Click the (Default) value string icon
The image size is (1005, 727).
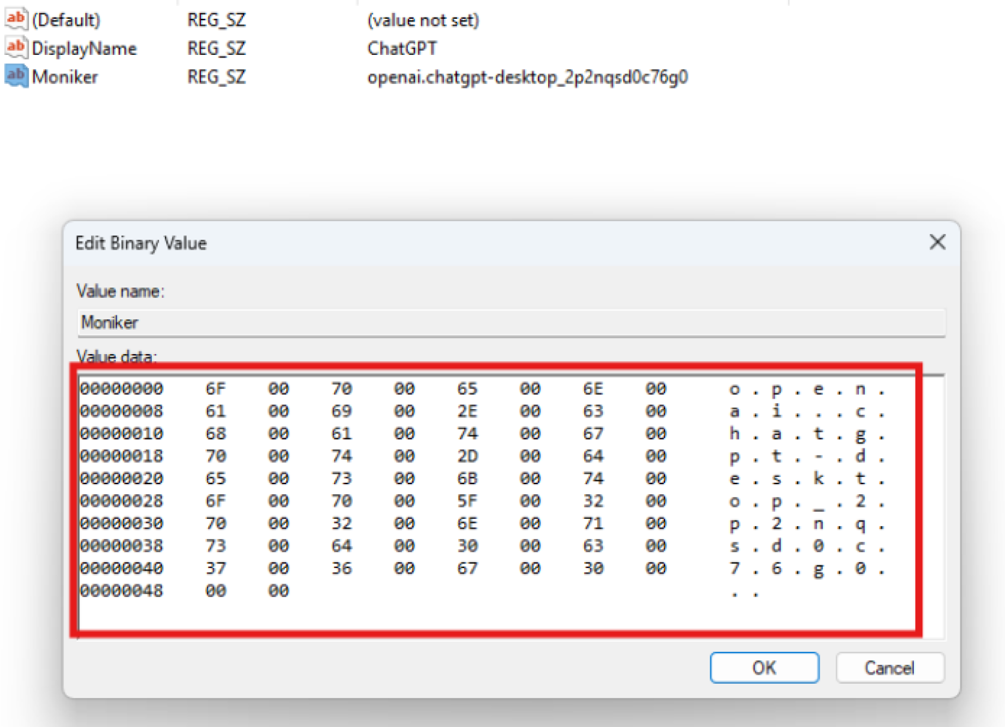pyautogui.click(x=16, y=19)
